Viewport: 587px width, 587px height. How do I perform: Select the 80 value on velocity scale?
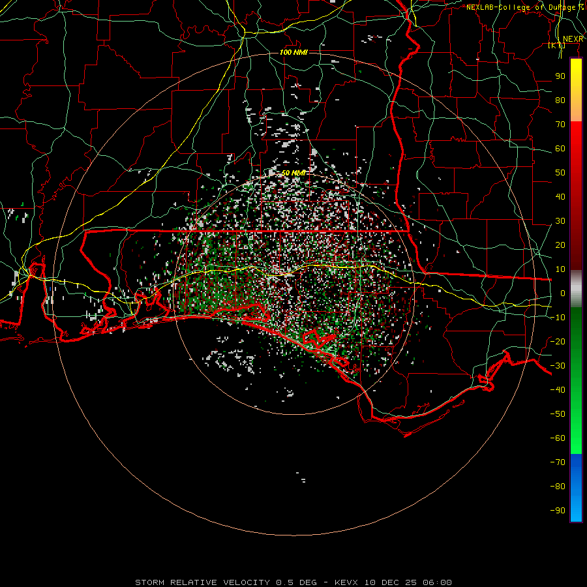pyautogui.click(x=560, y=100)
